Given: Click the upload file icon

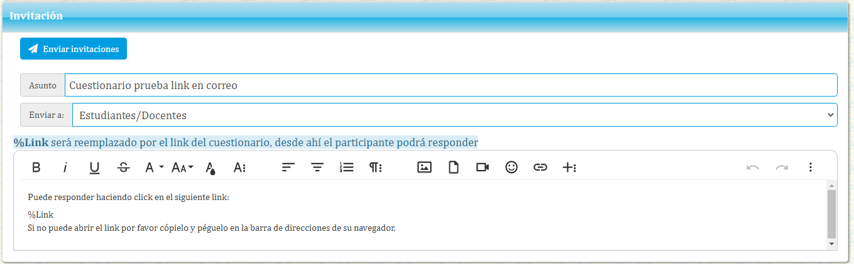Looking at the screenshot, I should 453,167.
